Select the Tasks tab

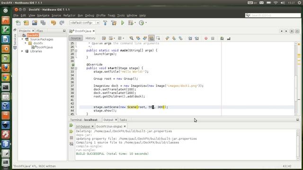[123, 119]
